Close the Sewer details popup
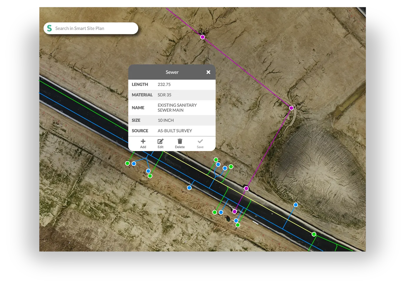The width and height of the screenshot is (406, 286). pyautogui.click(x=208, y=72)
